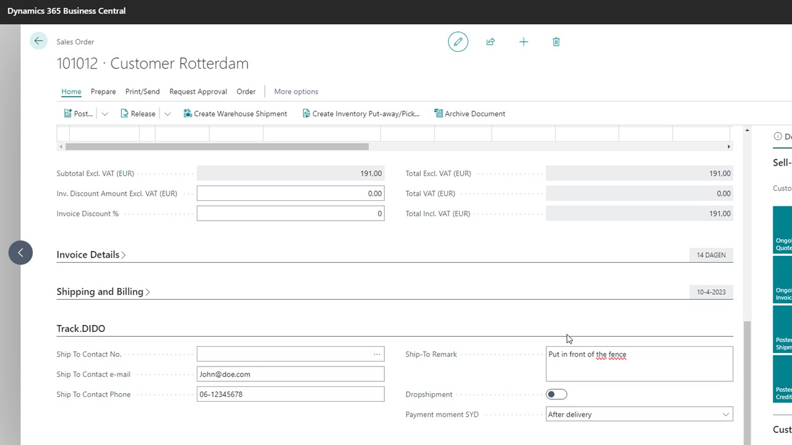Expand the Invoice Details section
The height and width of the screenshot is (445, 792).
tap(91, 255)
